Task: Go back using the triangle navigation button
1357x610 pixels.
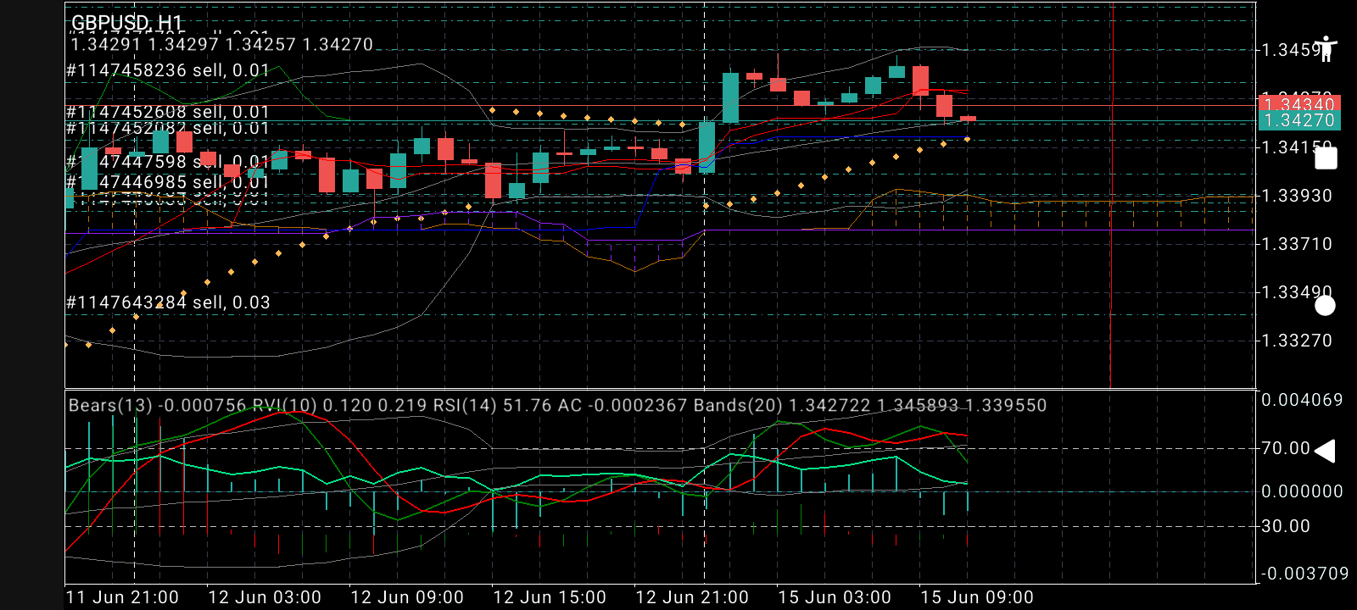Action: [1325, 452]
